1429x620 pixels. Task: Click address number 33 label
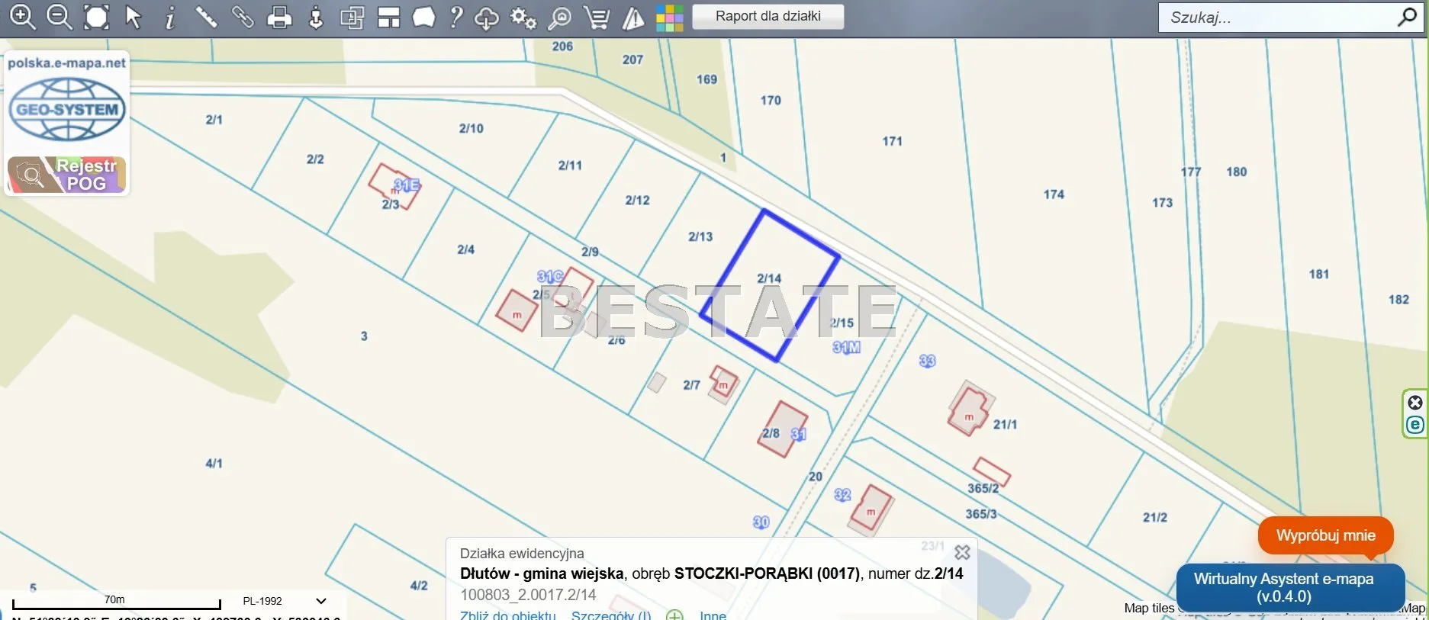(928, 361)
